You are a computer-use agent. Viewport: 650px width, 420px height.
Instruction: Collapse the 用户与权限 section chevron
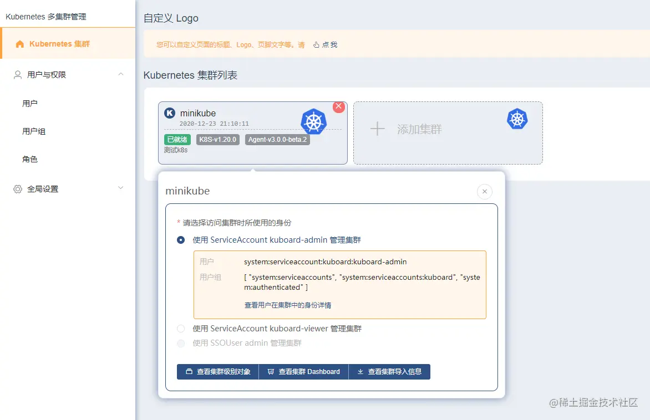coord(121,74)
